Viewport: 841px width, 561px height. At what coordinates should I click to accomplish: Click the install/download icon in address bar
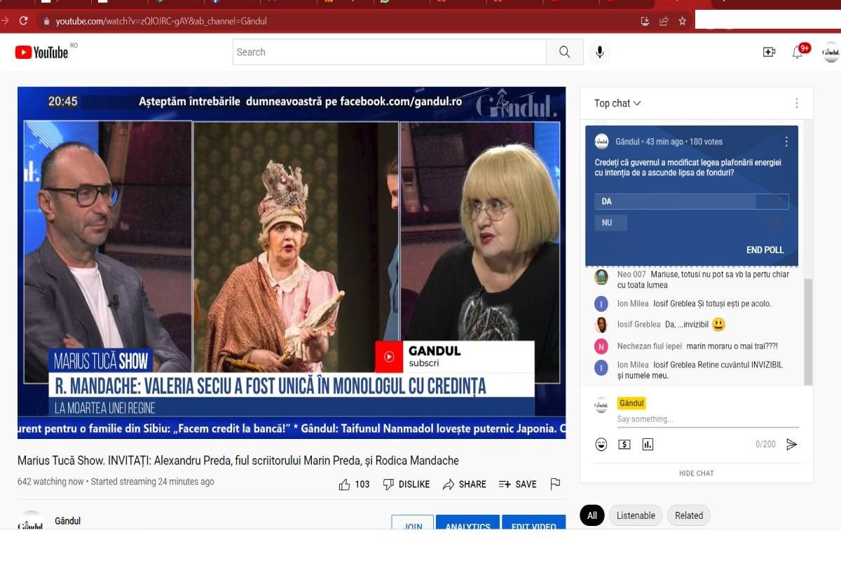tap(645, 21)
